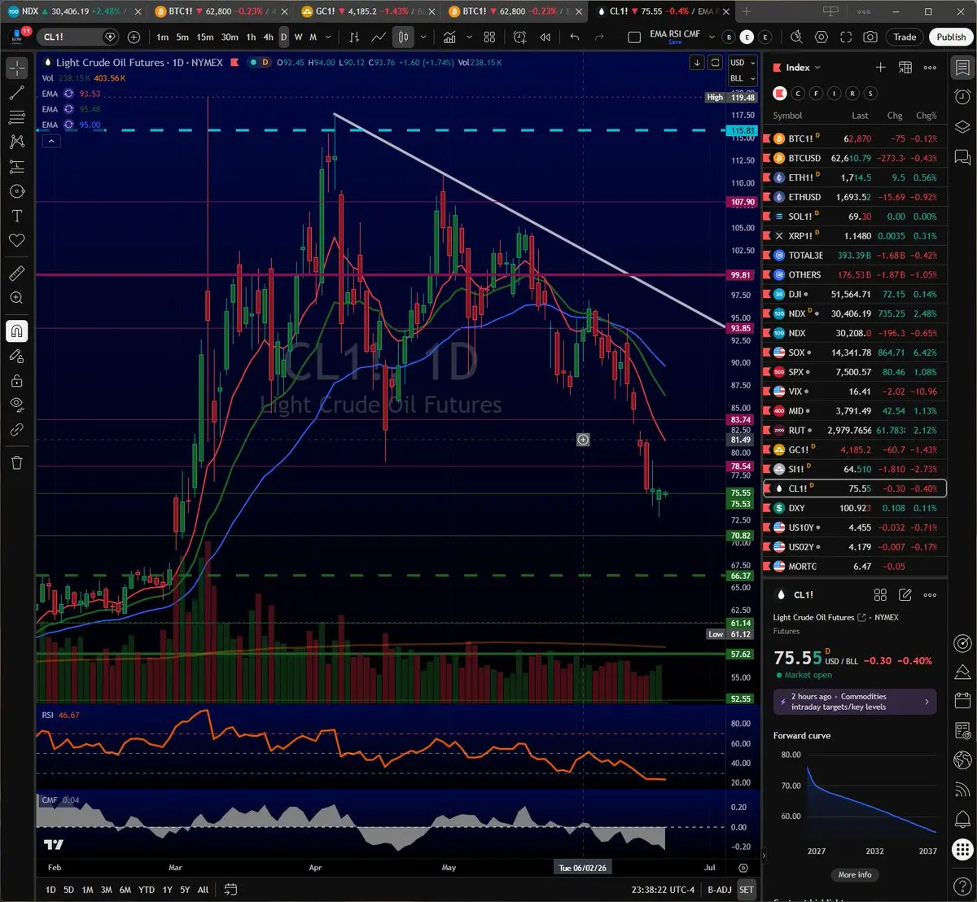Select the text annotation tool
Image resolution: width=977 pixels, height=902 pixels.
[16, 216]
